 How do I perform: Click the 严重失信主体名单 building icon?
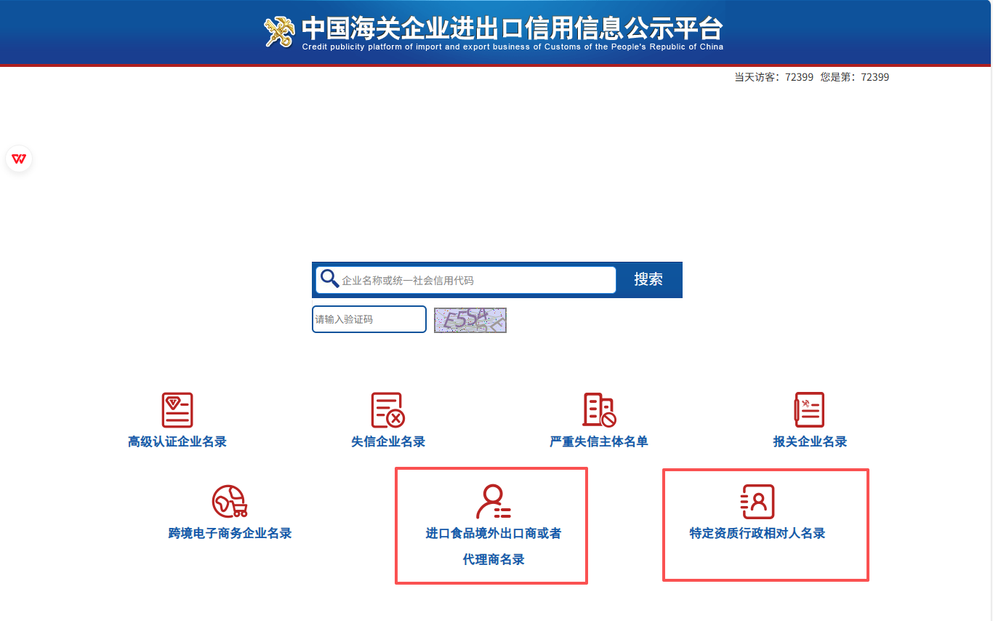pyautogui.click(x=599, y=410)
